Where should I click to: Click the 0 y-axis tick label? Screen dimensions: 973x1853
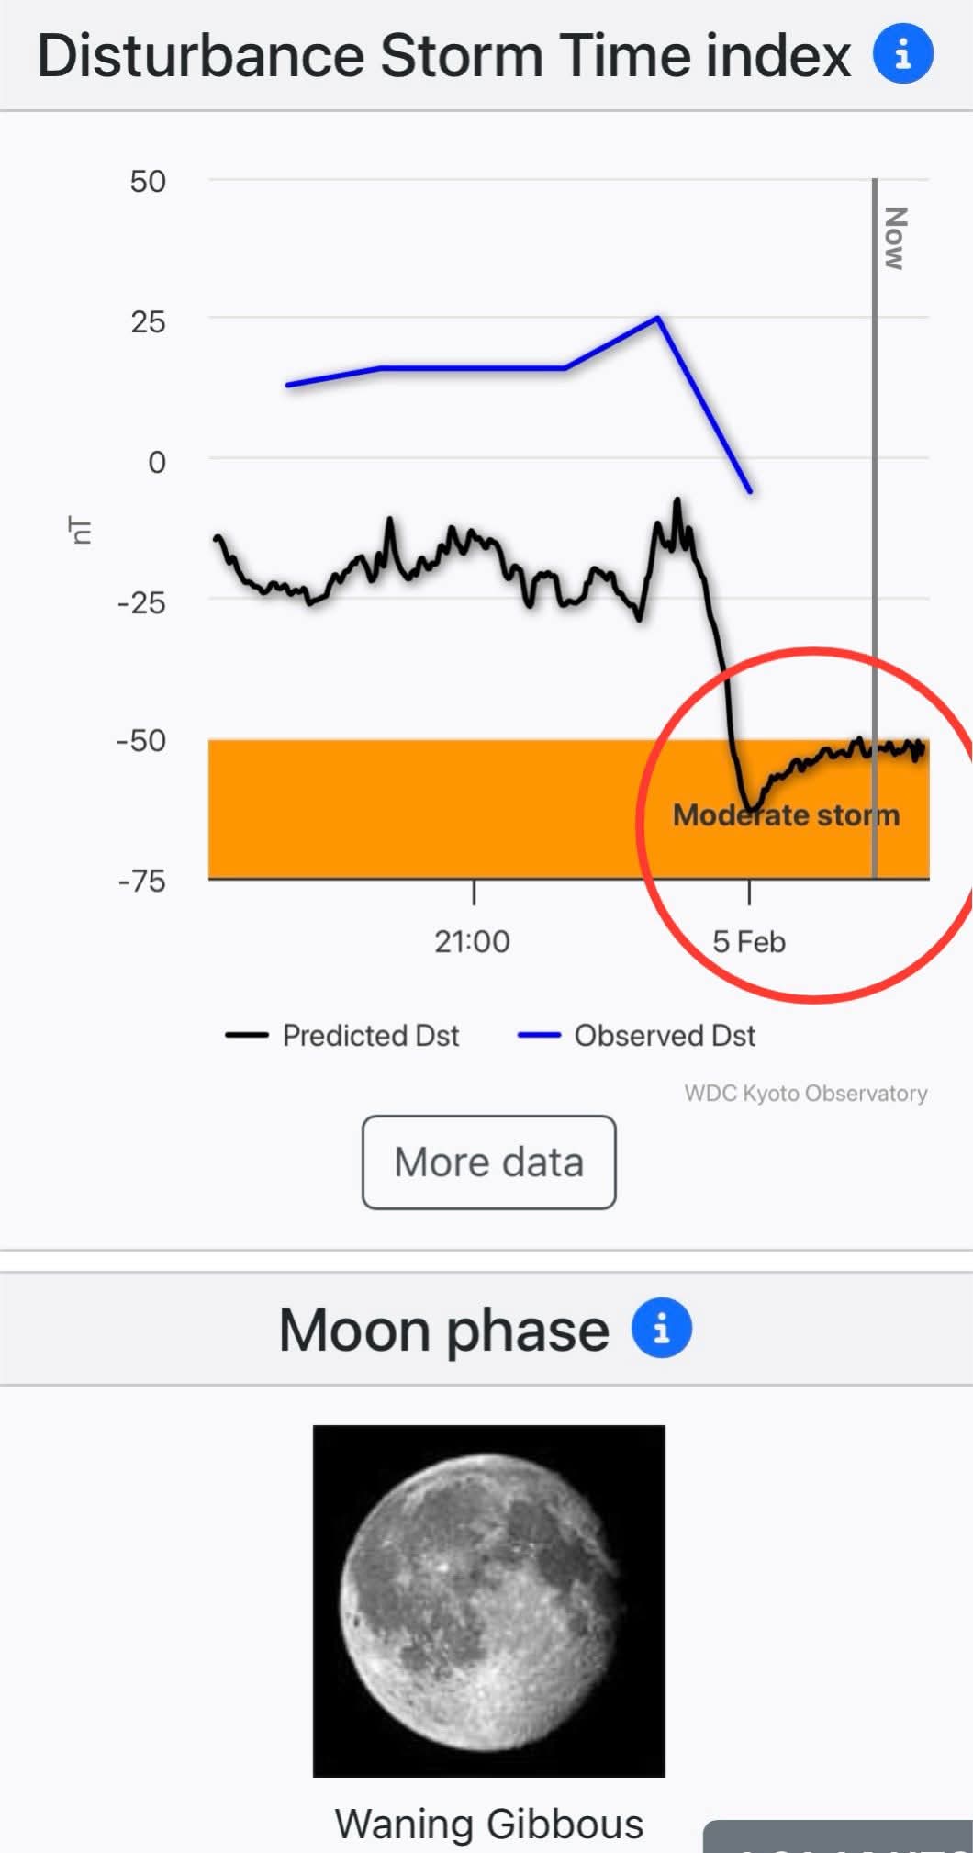pos(157,462)
